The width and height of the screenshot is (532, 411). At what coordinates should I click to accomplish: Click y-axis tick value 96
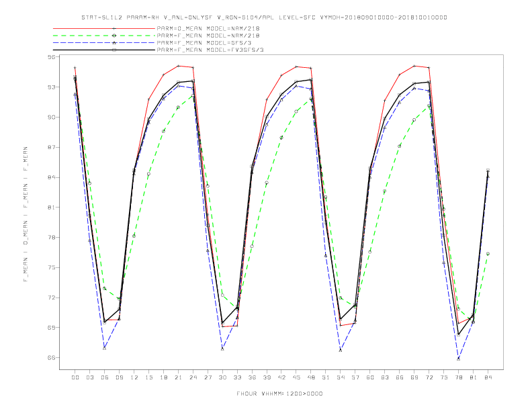pos(51,57)
